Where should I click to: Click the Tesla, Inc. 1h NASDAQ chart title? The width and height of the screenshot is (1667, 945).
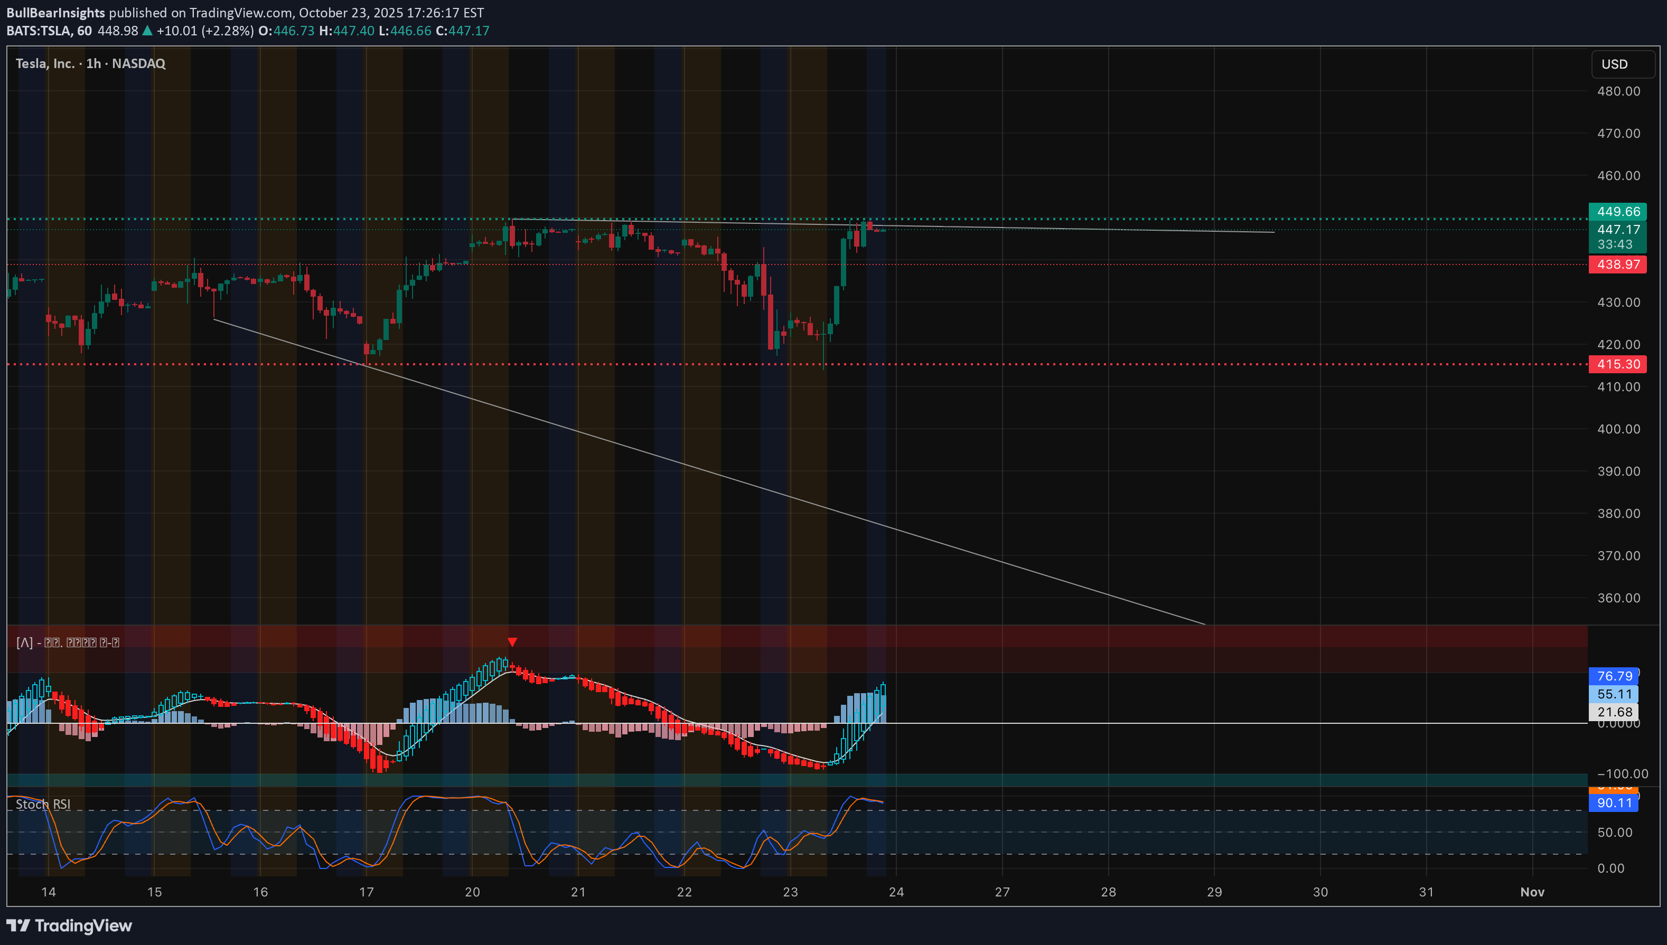tap(90, 63)
